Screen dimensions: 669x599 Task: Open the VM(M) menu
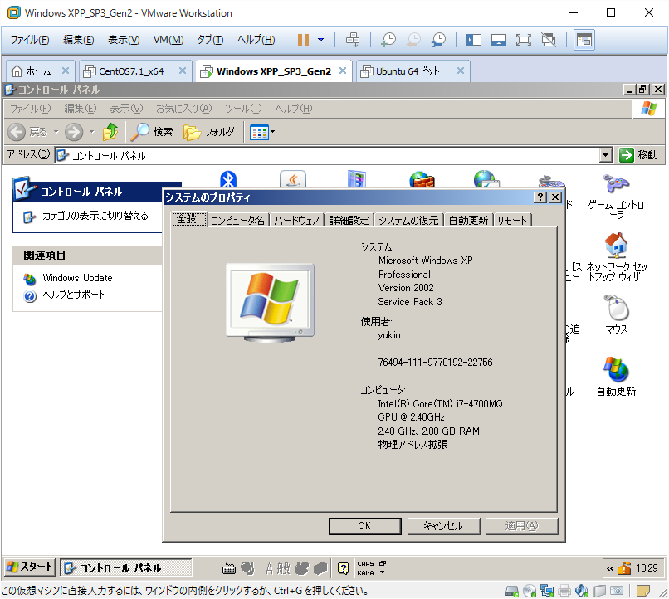pos(168,40)
